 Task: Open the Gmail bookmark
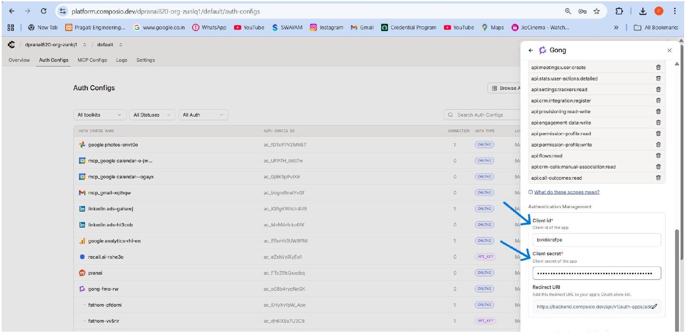(x=362, y=27)
